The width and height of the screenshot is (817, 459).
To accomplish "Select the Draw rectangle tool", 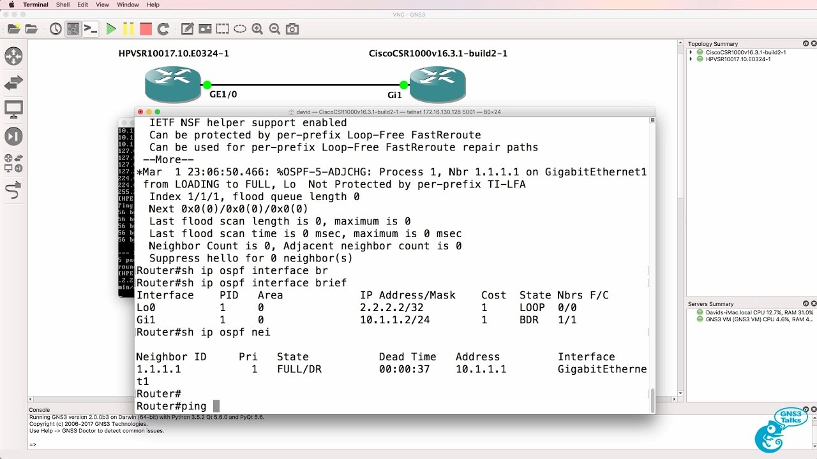I will [222, 29].
